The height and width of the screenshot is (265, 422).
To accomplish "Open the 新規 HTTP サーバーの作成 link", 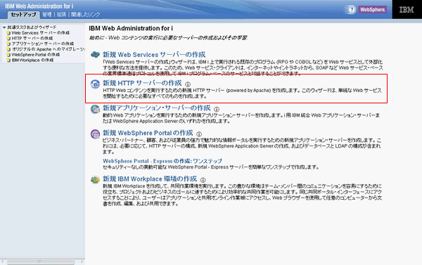I will tap(142, 83).
